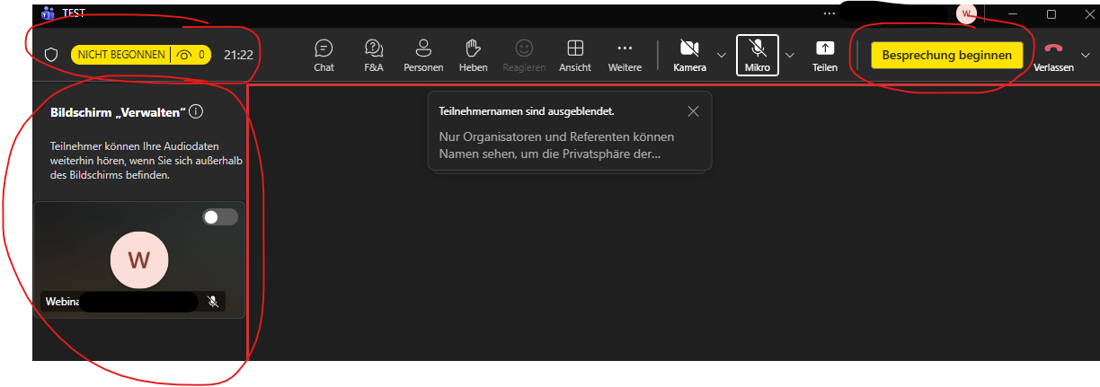The height and width of the screenshot is (387, 1100).
Task: Expand the microphone options chevron
Action: 790,55
